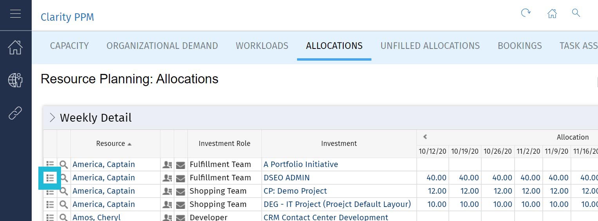Click the 10/26/20 week column header
The width and height of the screenshot is (598, 221).
[497, 151]
